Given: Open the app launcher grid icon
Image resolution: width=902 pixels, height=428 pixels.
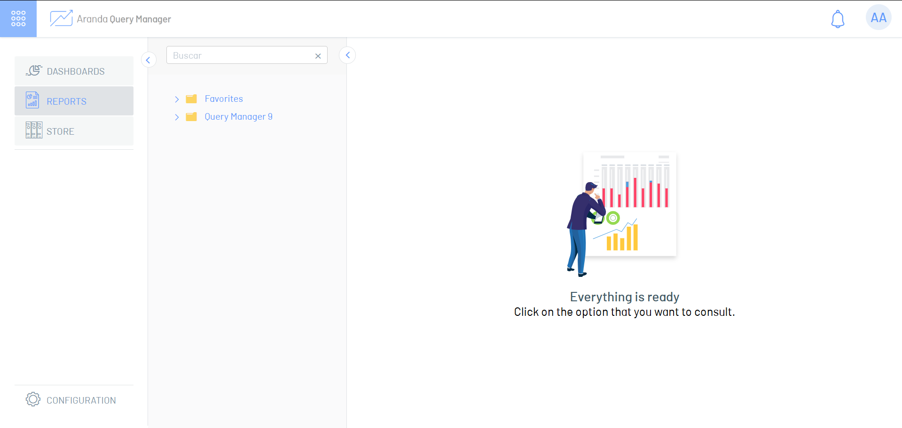Looking at the screenshot, I should pos(18,19).
